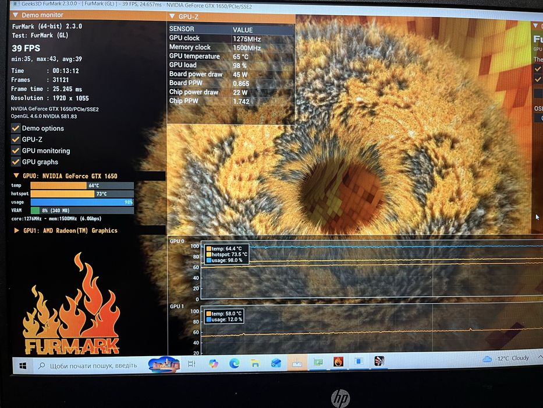Click the GPU 0 graph label

point(177,241)
